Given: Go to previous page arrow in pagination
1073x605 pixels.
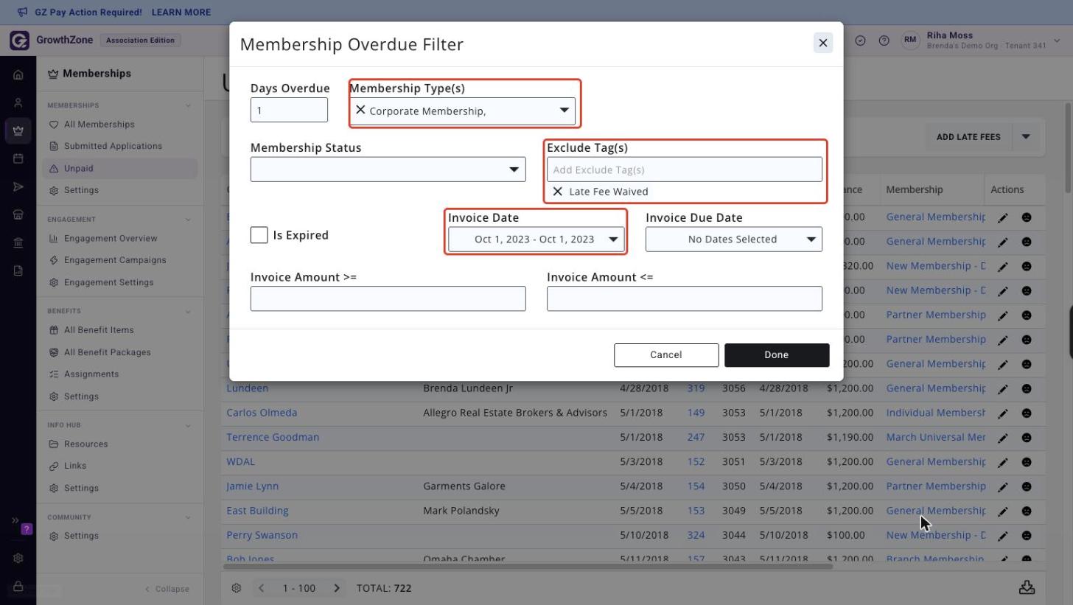Looking at the screenshot, I should point(261,588).
